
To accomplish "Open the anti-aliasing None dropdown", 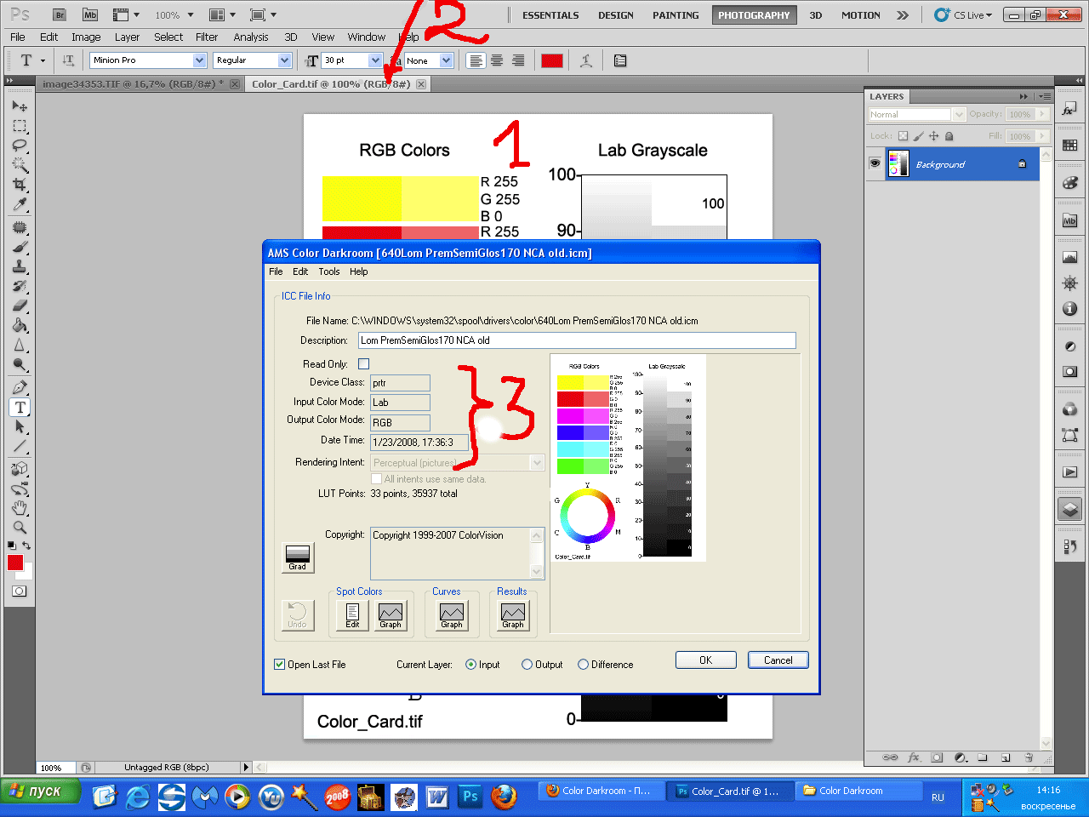I will coord(446,60).
